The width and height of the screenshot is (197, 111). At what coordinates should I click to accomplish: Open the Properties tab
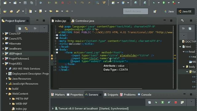(x=75, y=95)
